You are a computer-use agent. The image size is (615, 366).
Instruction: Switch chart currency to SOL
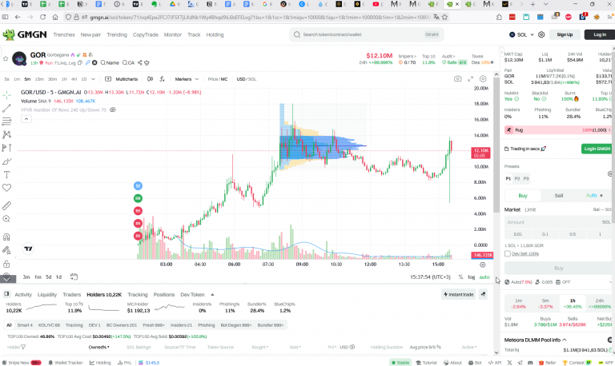coord(251,79)
